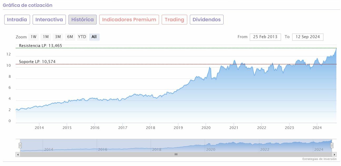Click the horizontal scrollbar grip
The width and height of the screenshot is (341, 166).
pyautogui.click(x=176, y=154)
